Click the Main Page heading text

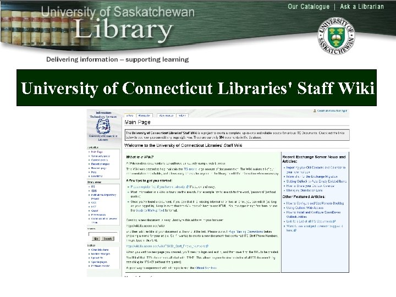(137, 122)
